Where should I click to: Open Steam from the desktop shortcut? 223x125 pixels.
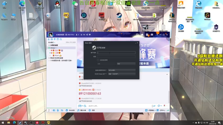(119, 16)
